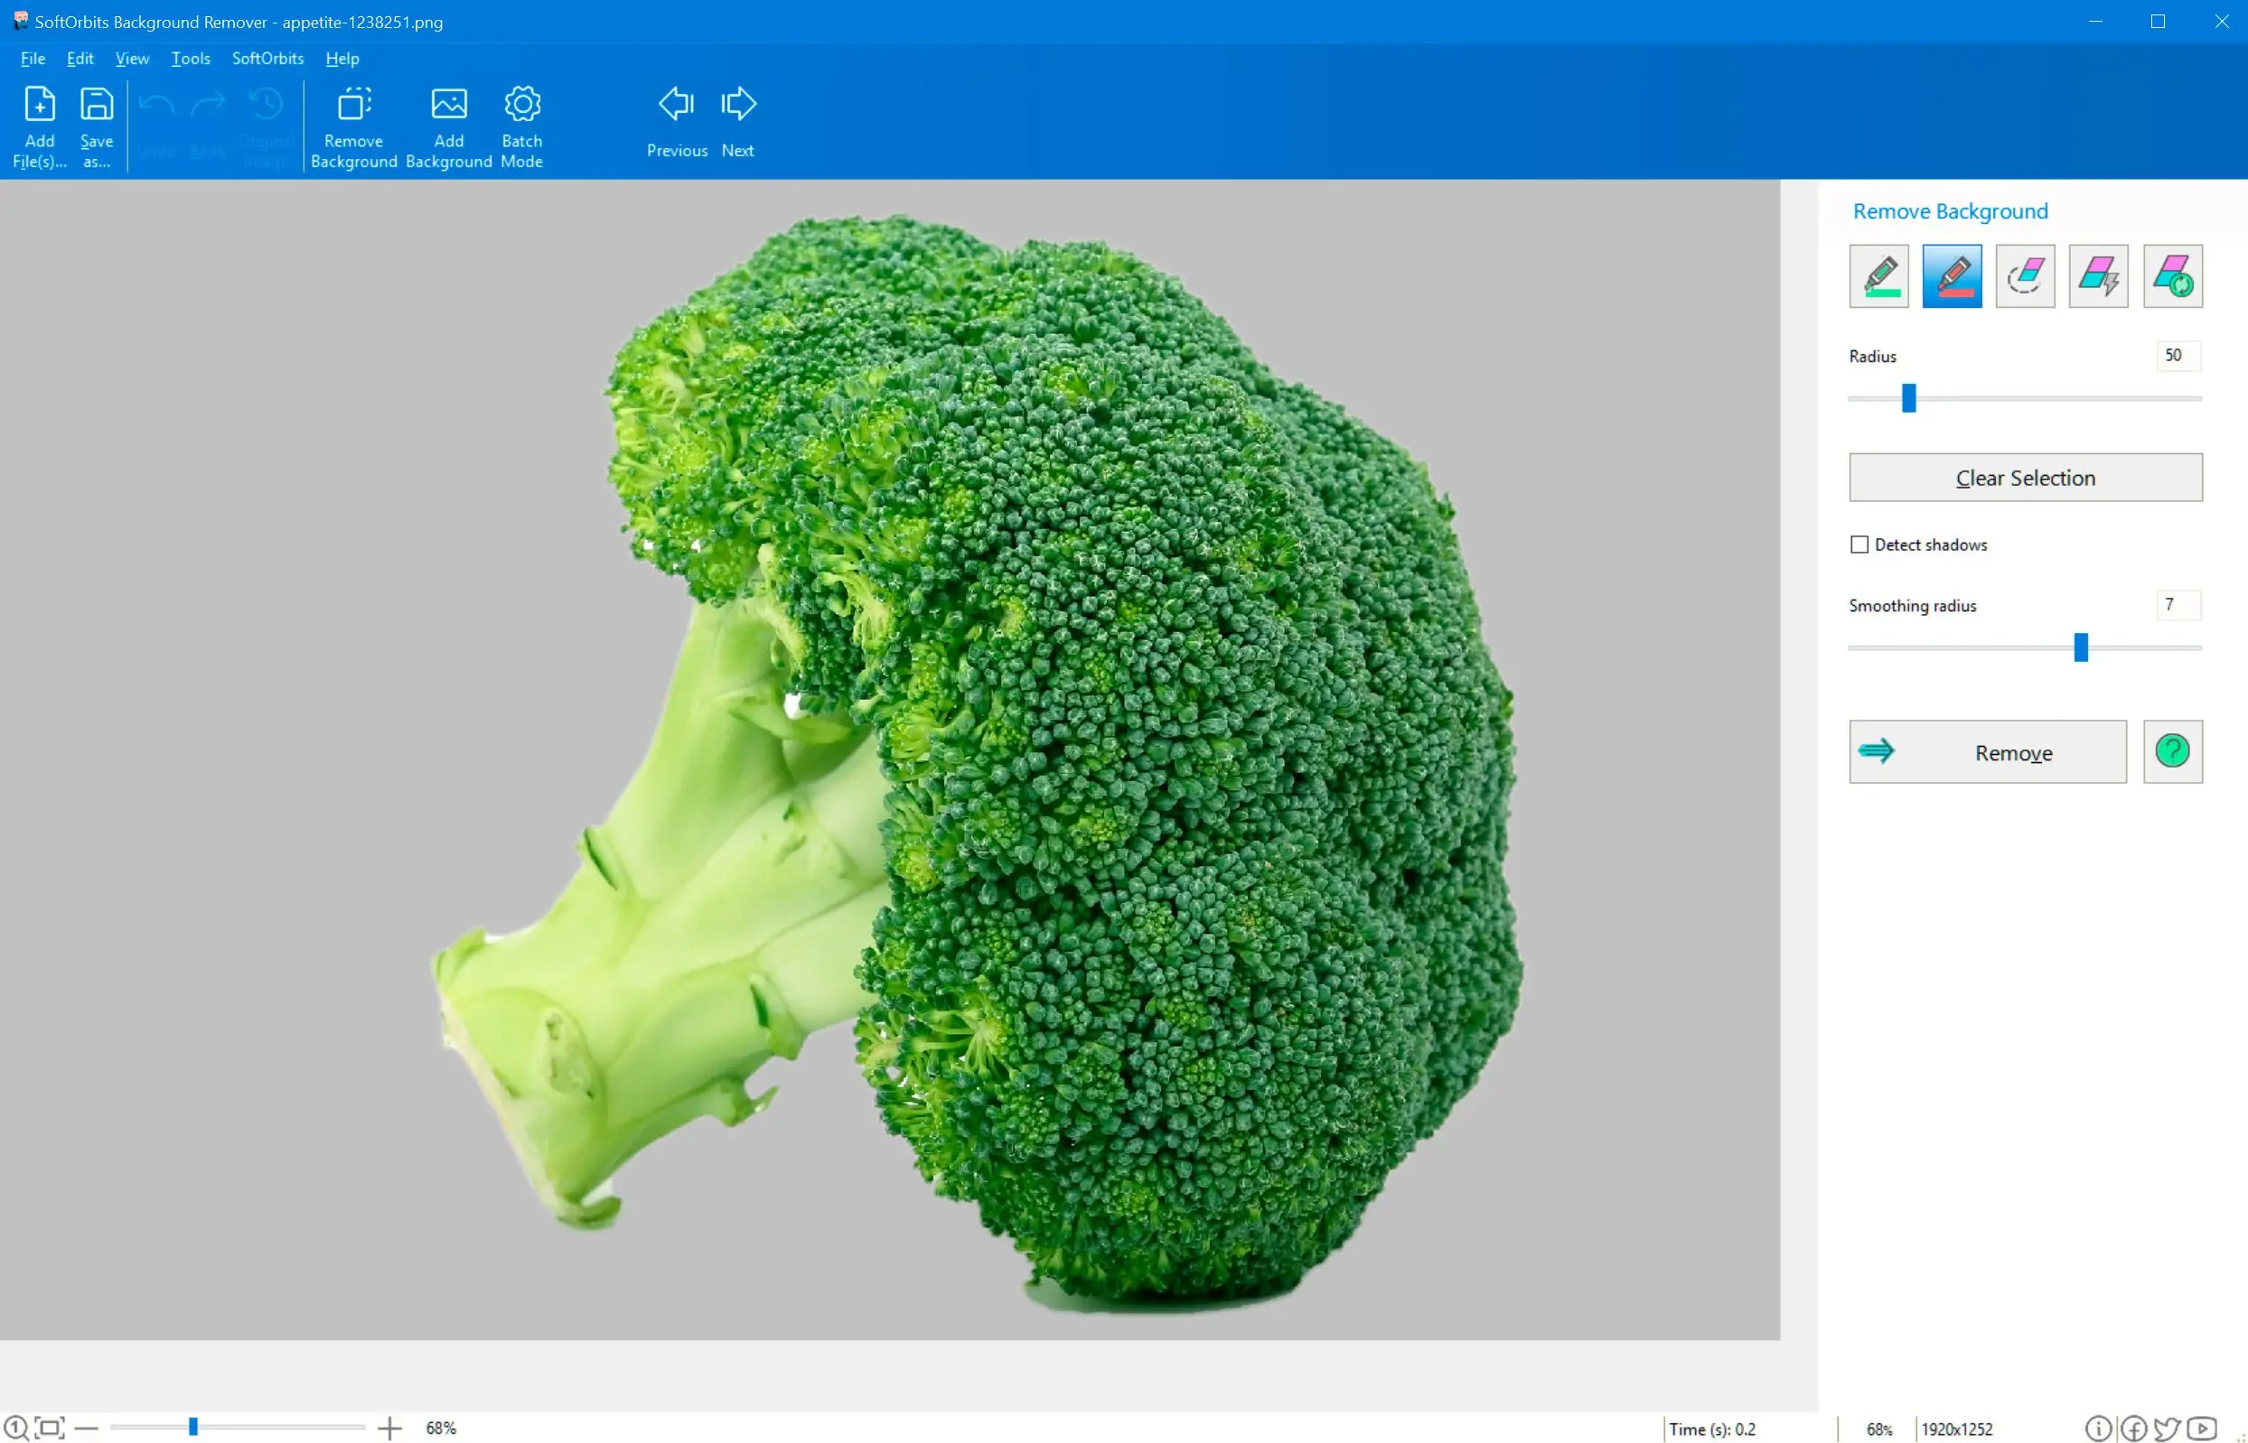This screenshot has height=1443, width=2248.
Task: Open the SoftOrbits menu
Action: (267, 58)
